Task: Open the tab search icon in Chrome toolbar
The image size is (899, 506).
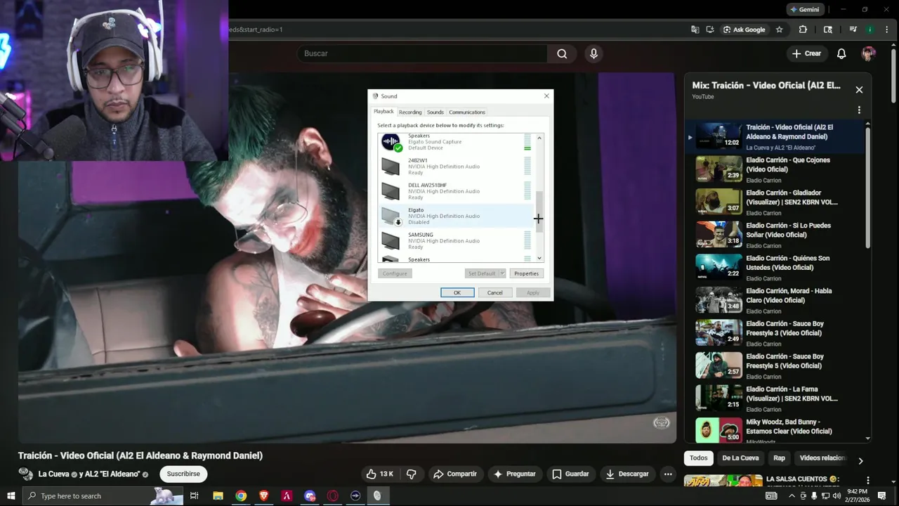Action: [828, 30]
